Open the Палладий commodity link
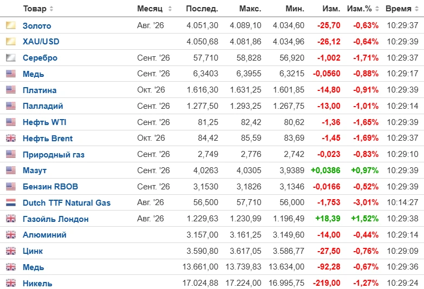The image size is (424, 289). point(43,106)
